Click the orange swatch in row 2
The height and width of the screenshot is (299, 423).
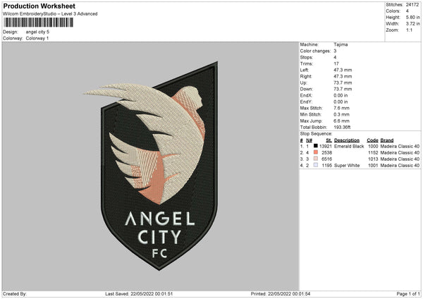316,152
